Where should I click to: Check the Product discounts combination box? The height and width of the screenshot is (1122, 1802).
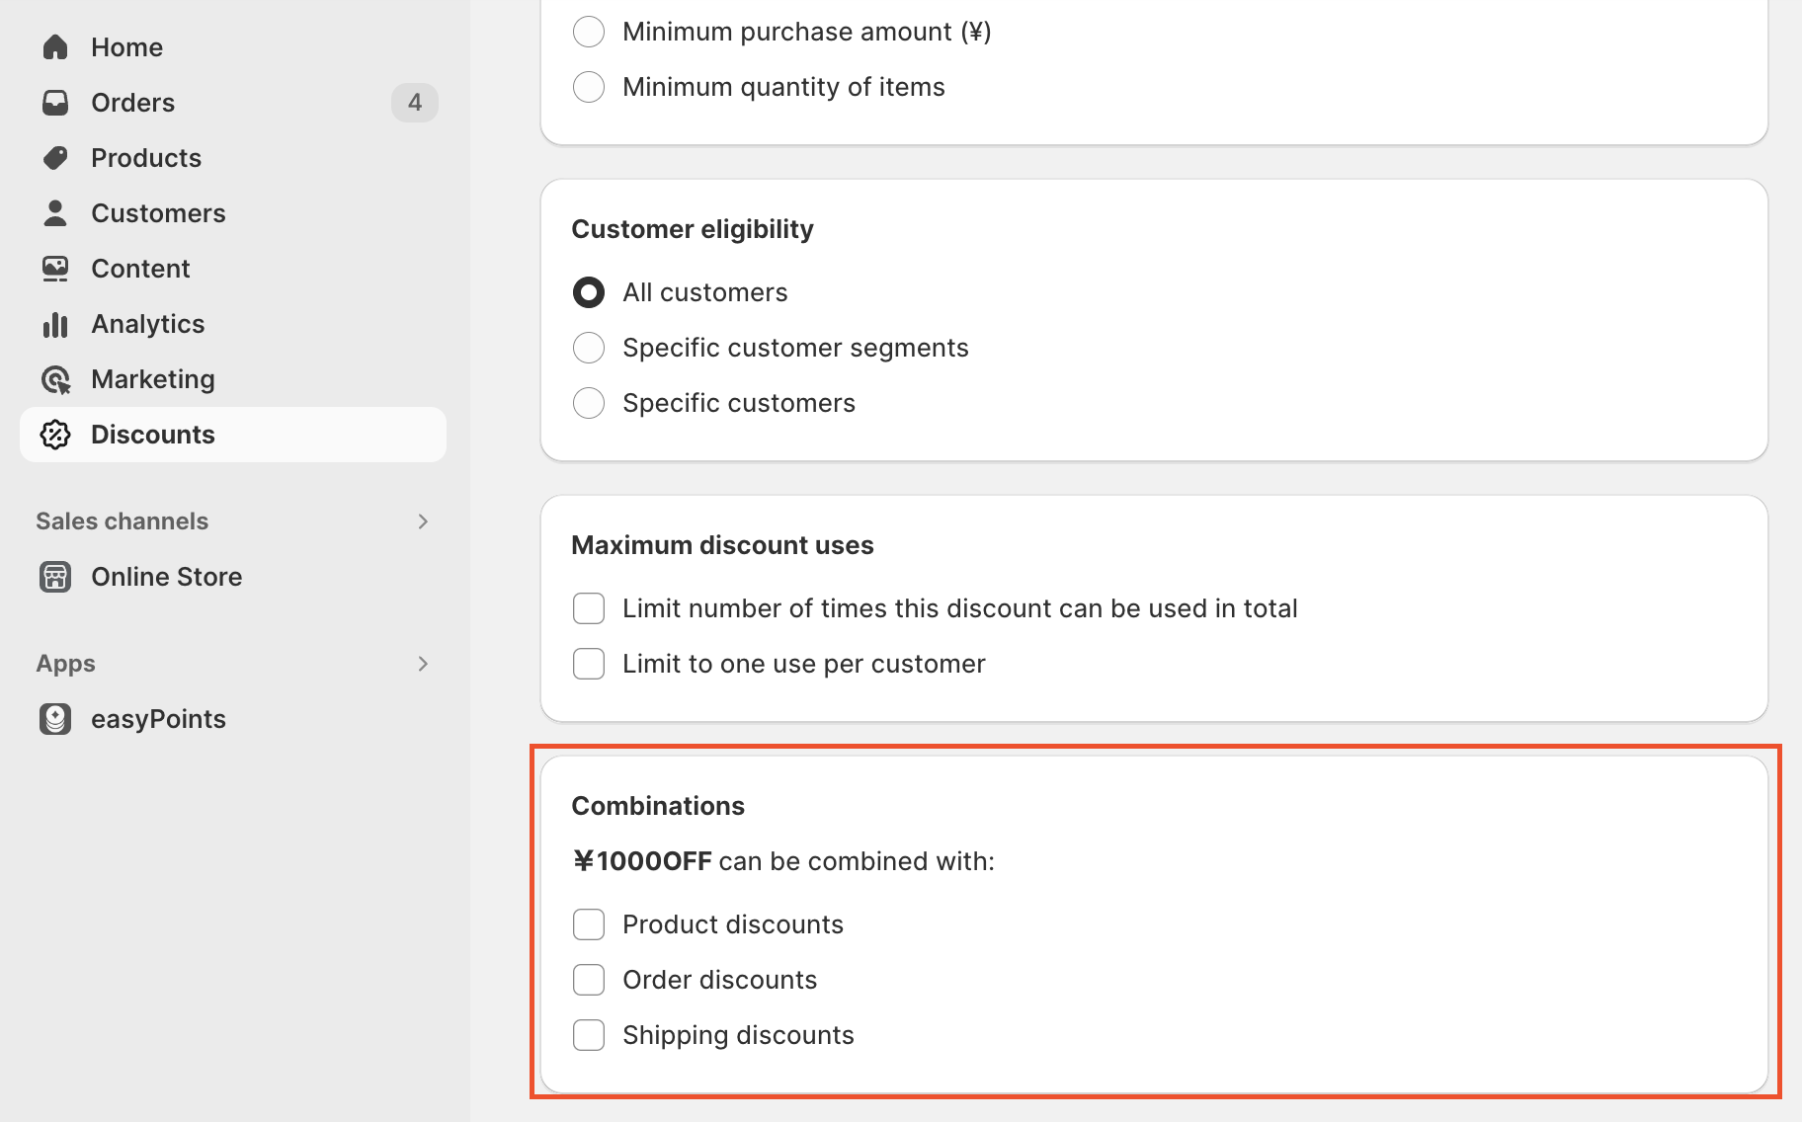click(589, 924)
